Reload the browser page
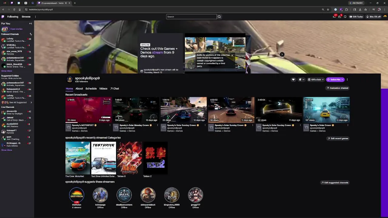388x218 pixels. 14,9
